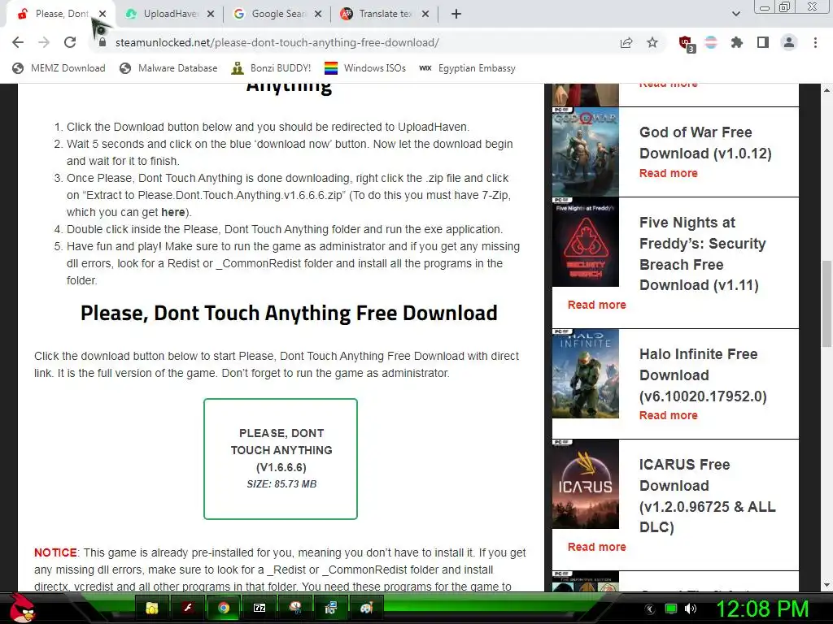
Task: Click the green network monitor tray icon
Action: click(x=671, y=609)
